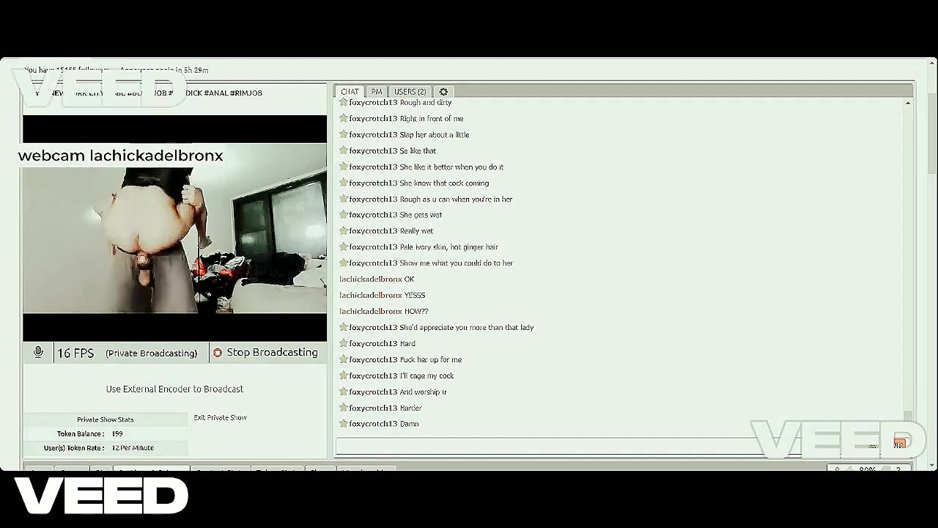
Task: Switch to the CHAT tab
Action: click(350, 92)
